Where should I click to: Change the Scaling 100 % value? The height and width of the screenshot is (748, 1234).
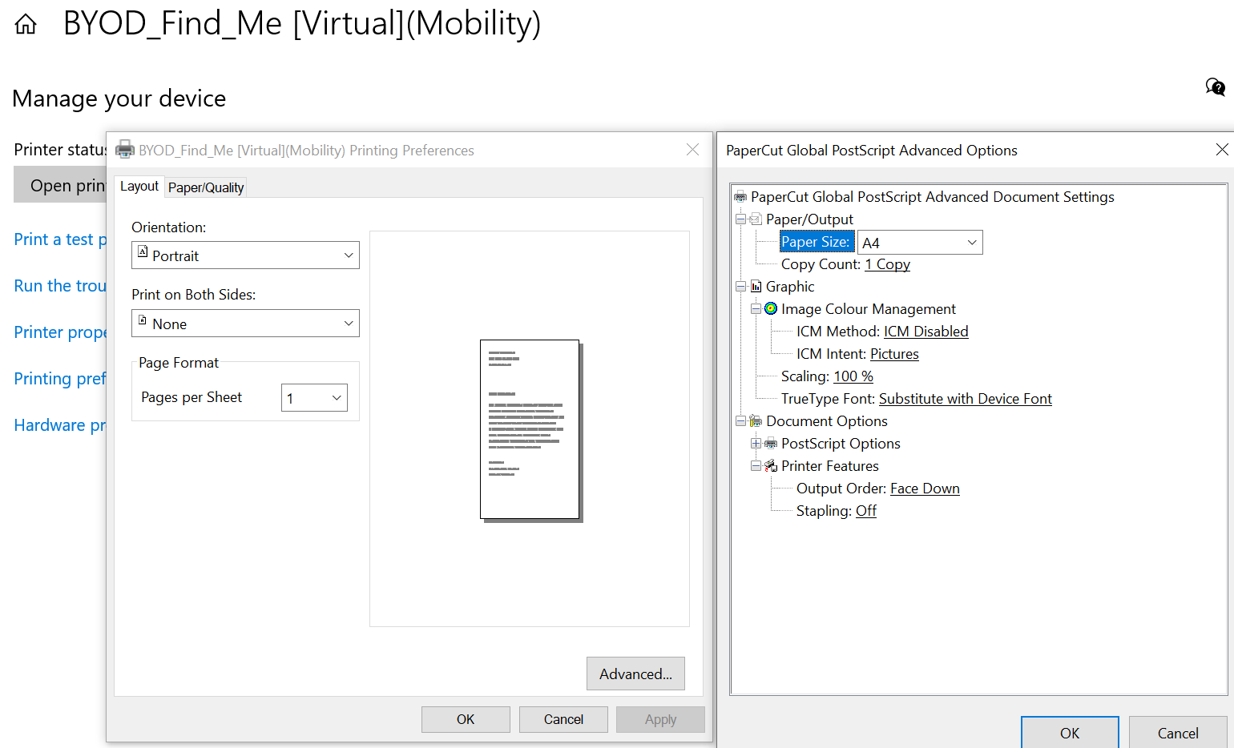coord(853,376)
